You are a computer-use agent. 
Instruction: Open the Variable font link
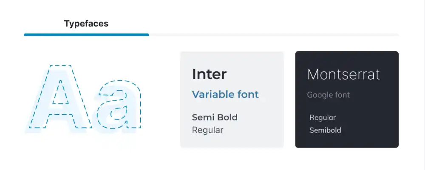[x=225, y=94]
